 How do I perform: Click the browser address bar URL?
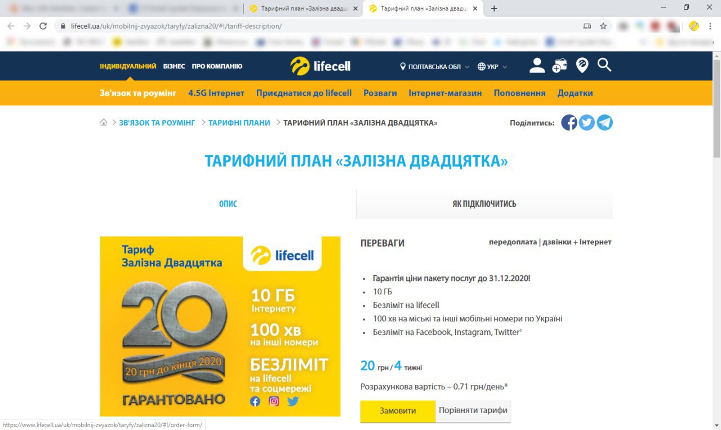tap(176, 26)
